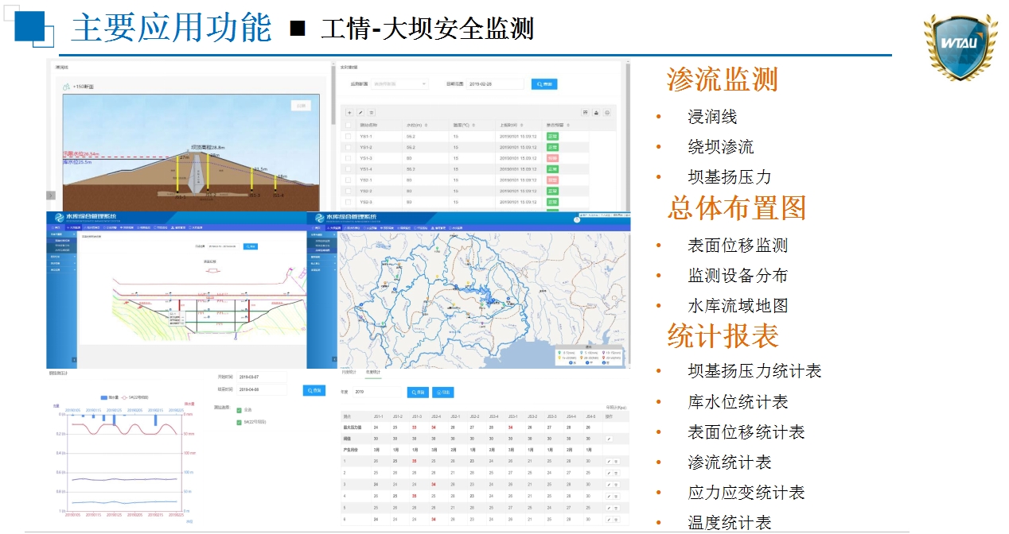Click the blue 查询 query button
1009x534 pixels.
click(x=418, y=392)
